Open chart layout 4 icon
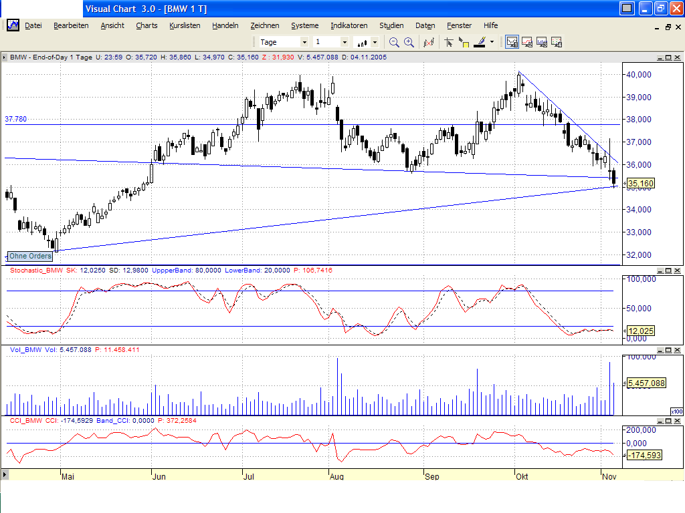The image size is (685, 513). (556, 41)
